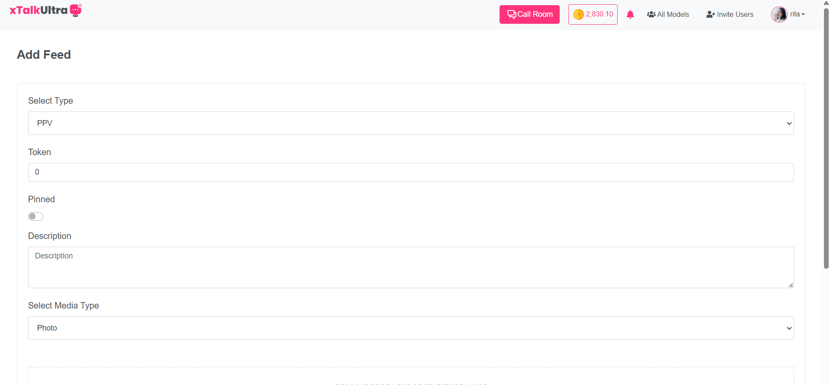Click the group icon beside All Models

click(x=651, y=14)
